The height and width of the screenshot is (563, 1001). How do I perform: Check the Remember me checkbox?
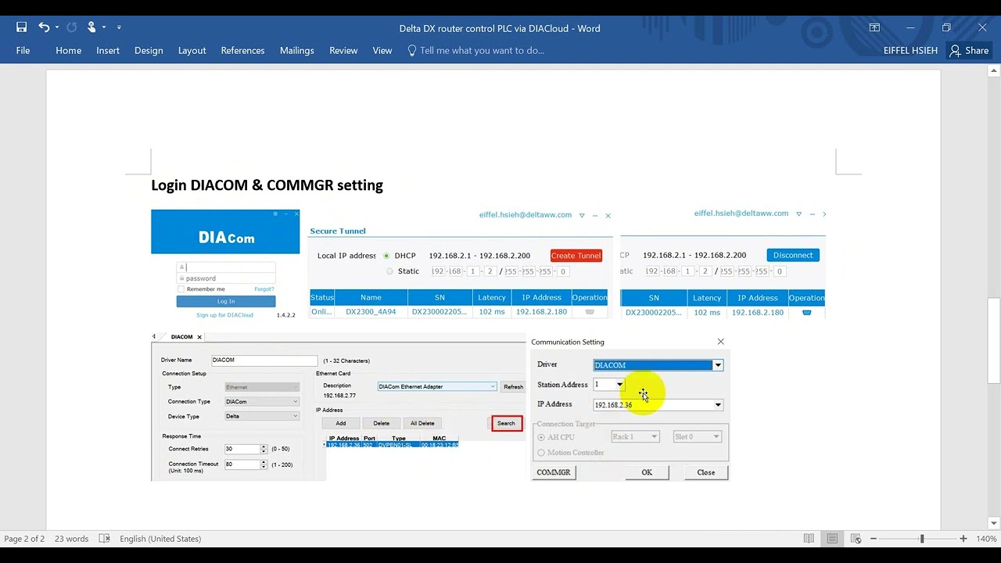point(181,289)
